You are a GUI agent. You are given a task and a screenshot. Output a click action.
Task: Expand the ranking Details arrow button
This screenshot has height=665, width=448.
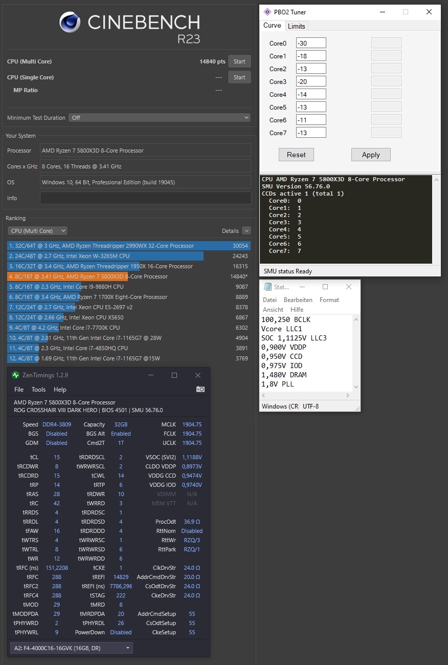(x=247, y=231)
